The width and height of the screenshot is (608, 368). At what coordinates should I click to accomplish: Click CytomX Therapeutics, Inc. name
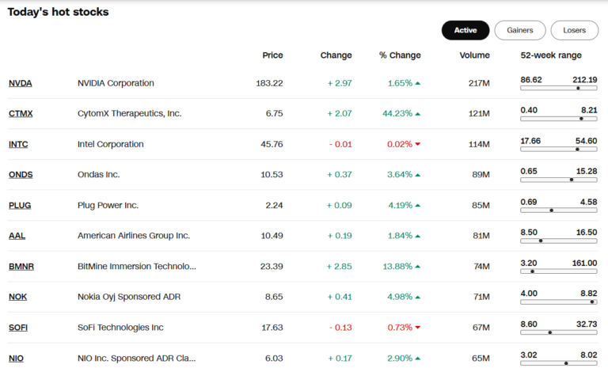[130, 114]
